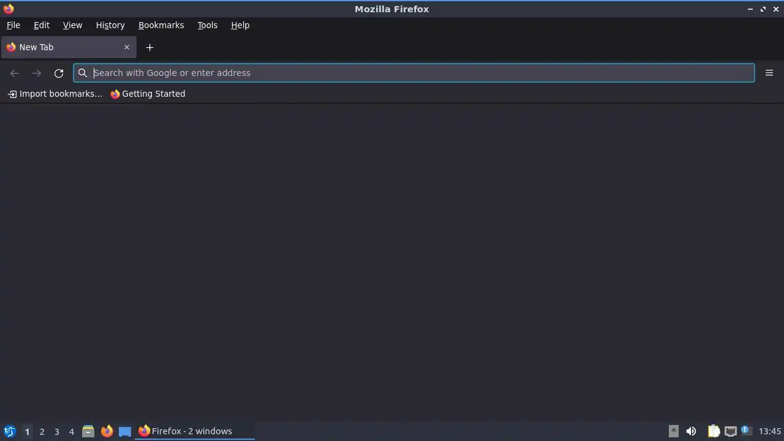Open the volume control in tray
This screenshot has width=784, height=441.
click(x=691, y=431)
